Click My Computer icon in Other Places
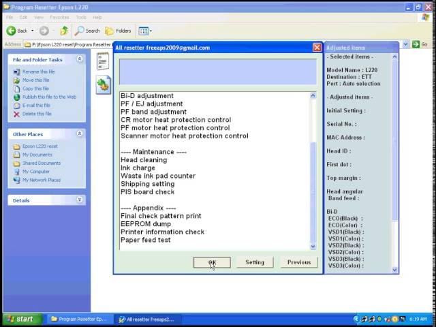This screenshot has height=327, width=436. (x=16, y=172)
